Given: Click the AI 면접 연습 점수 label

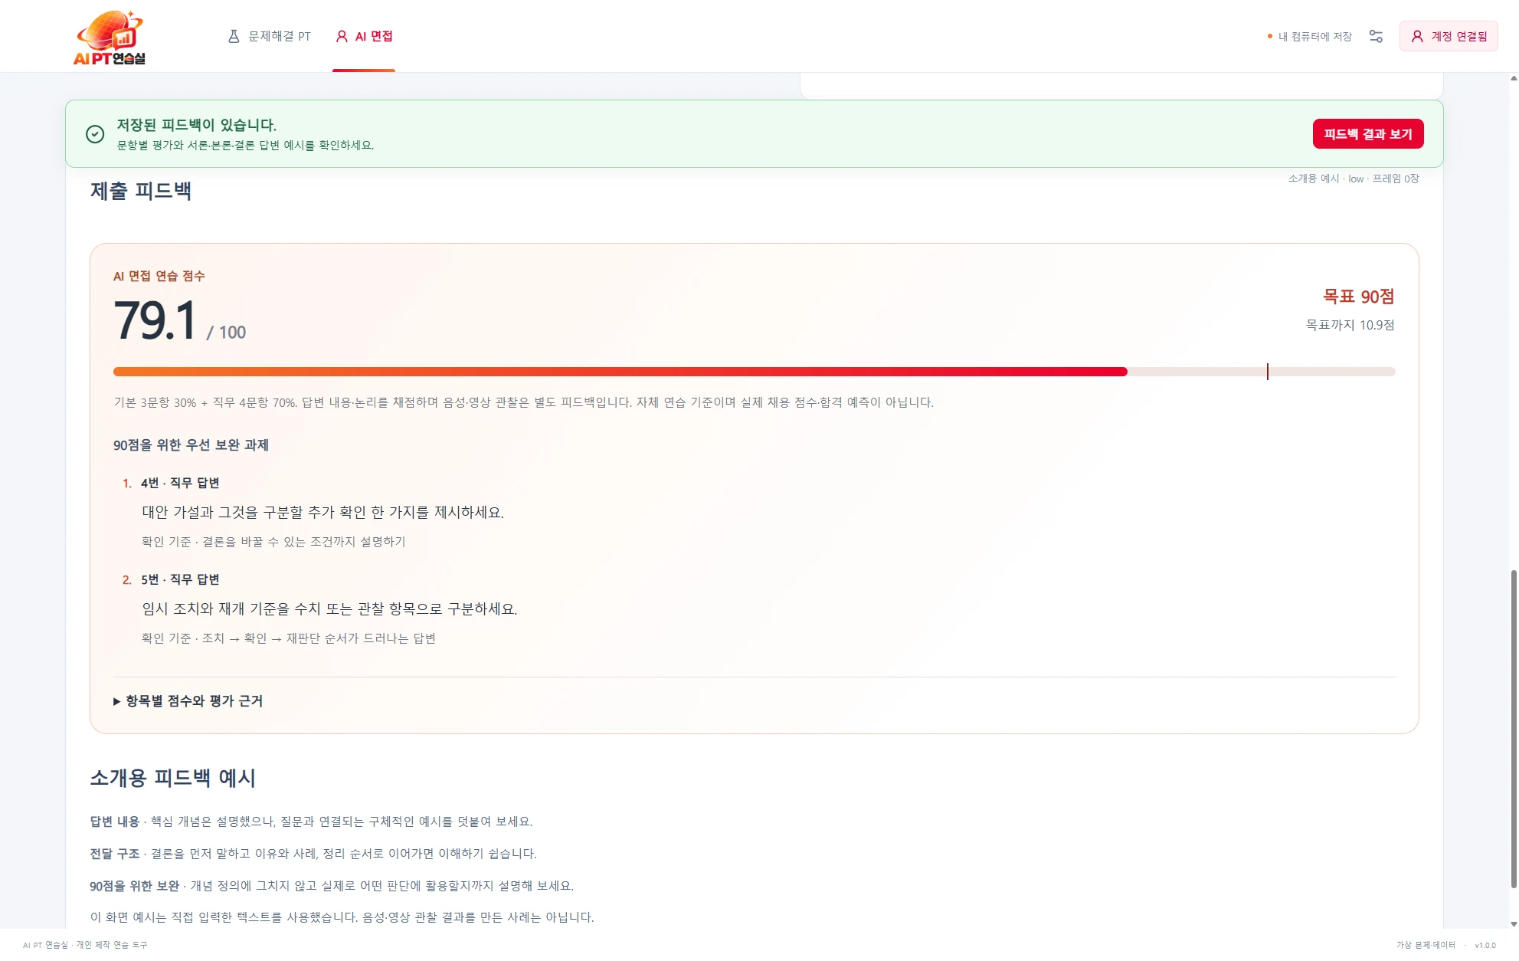Looking at the screenshot, I should click(x=159, y=276).
